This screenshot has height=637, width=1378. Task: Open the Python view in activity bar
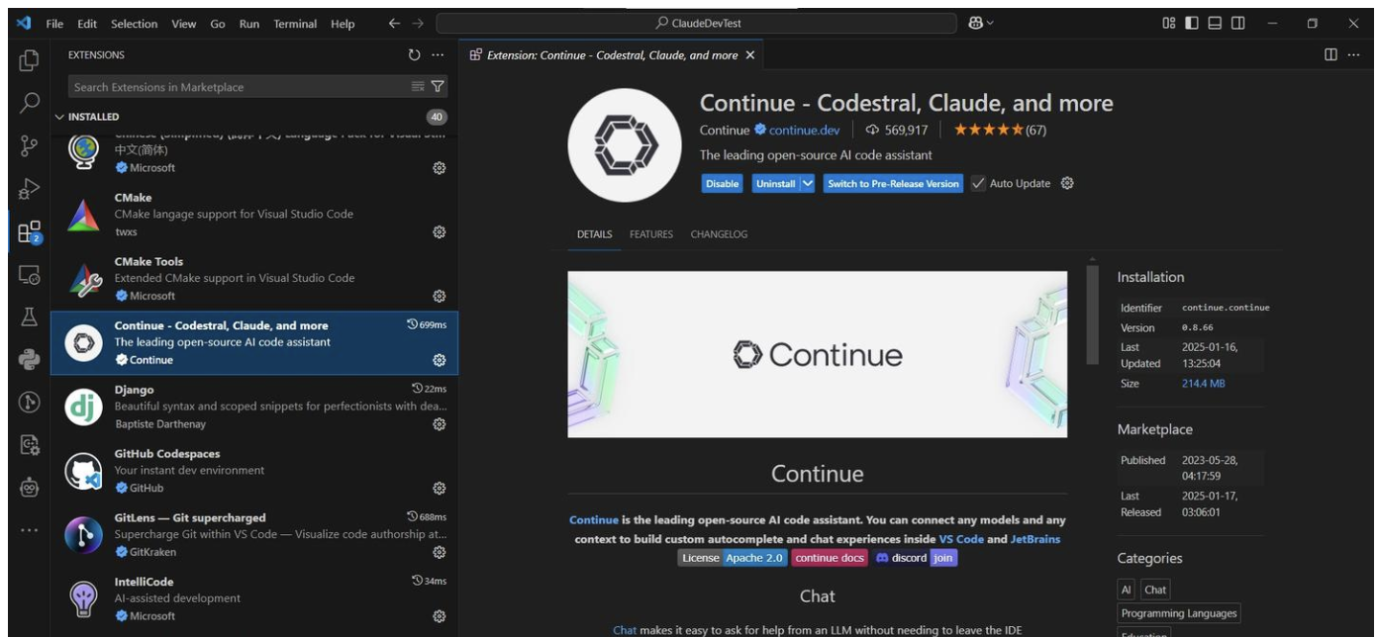[29, 360]
